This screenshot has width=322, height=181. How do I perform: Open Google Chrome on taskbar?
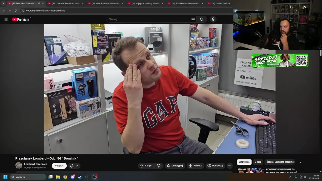click(65, 177)
